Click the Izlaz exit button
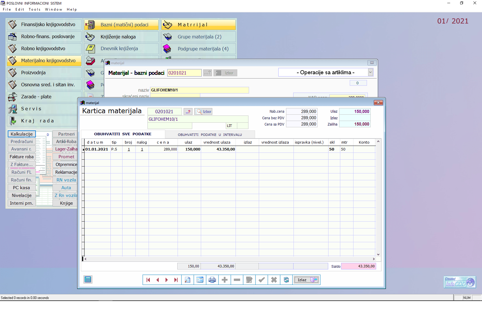482x309 pixels. click(306, 280)
